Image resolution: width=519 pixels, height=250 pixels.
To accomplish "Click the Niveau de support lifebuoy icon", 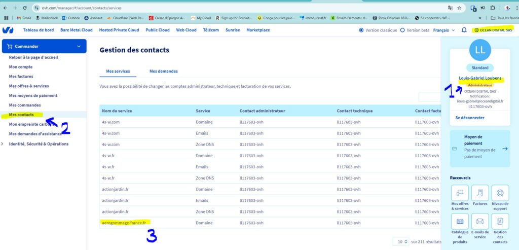I will click(500, 193).
